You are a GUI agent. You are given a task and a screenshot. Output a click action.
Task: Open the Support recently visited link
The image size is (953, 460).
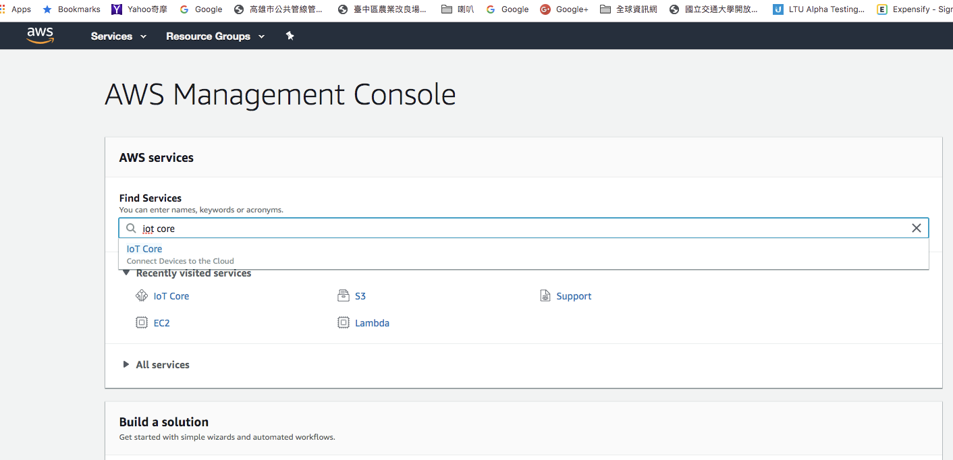pyautogui.click(x=574, y=296)
